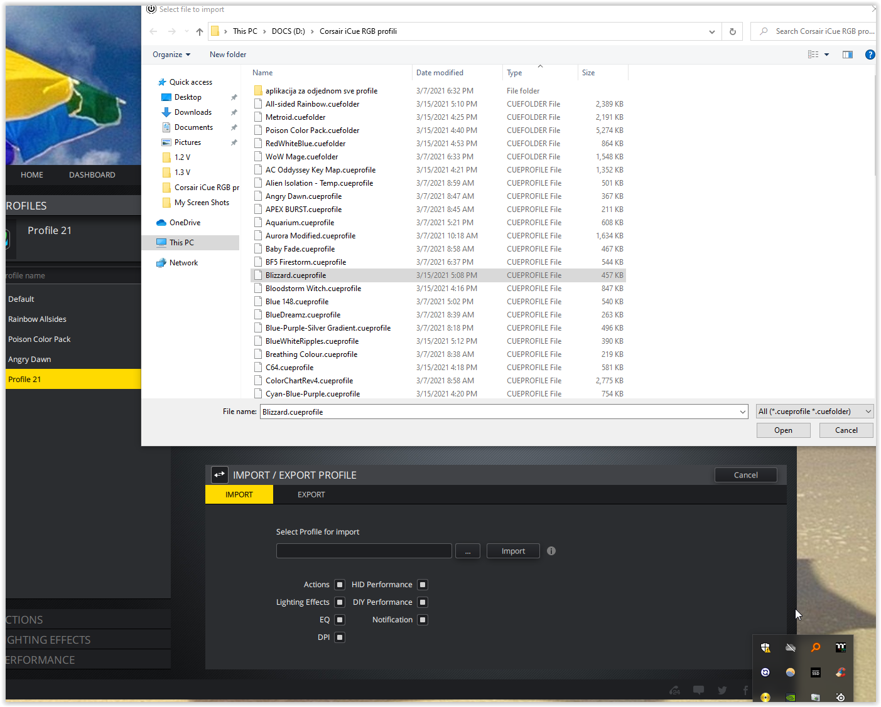Click the SteelSeries tray icon

[841, 697]
